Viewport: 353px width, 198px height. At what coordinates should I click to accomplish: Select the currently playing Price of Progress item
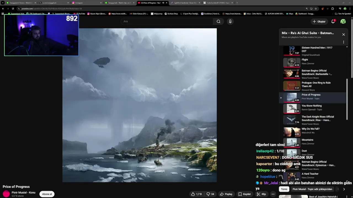(x=312, y=97)
